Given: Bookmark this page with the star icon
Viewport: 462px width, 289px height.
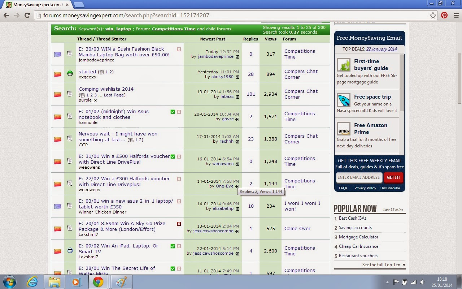Looking at the screenshot, I should pos(433,15).
